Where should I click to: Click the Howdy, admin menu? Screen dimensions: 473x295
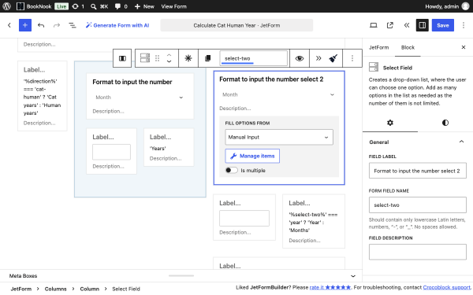(x=448, y=6)
